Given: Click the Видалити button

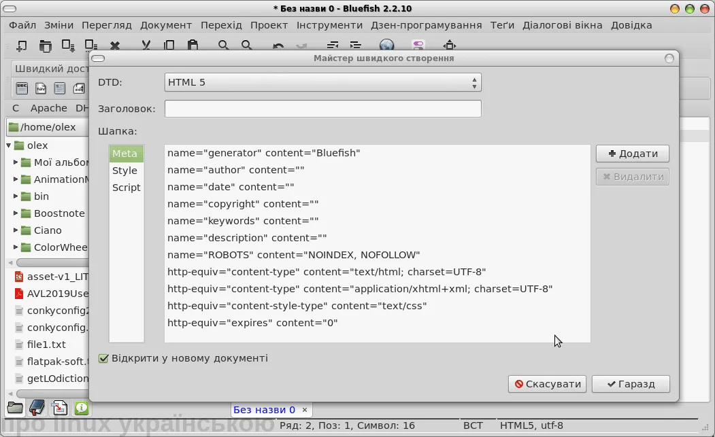Looking at the screenshot, I should pos(633,177).
